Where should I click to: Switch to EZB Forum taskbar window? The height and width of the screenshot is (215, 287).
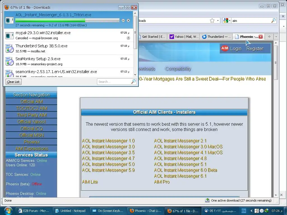coord(34,211)
